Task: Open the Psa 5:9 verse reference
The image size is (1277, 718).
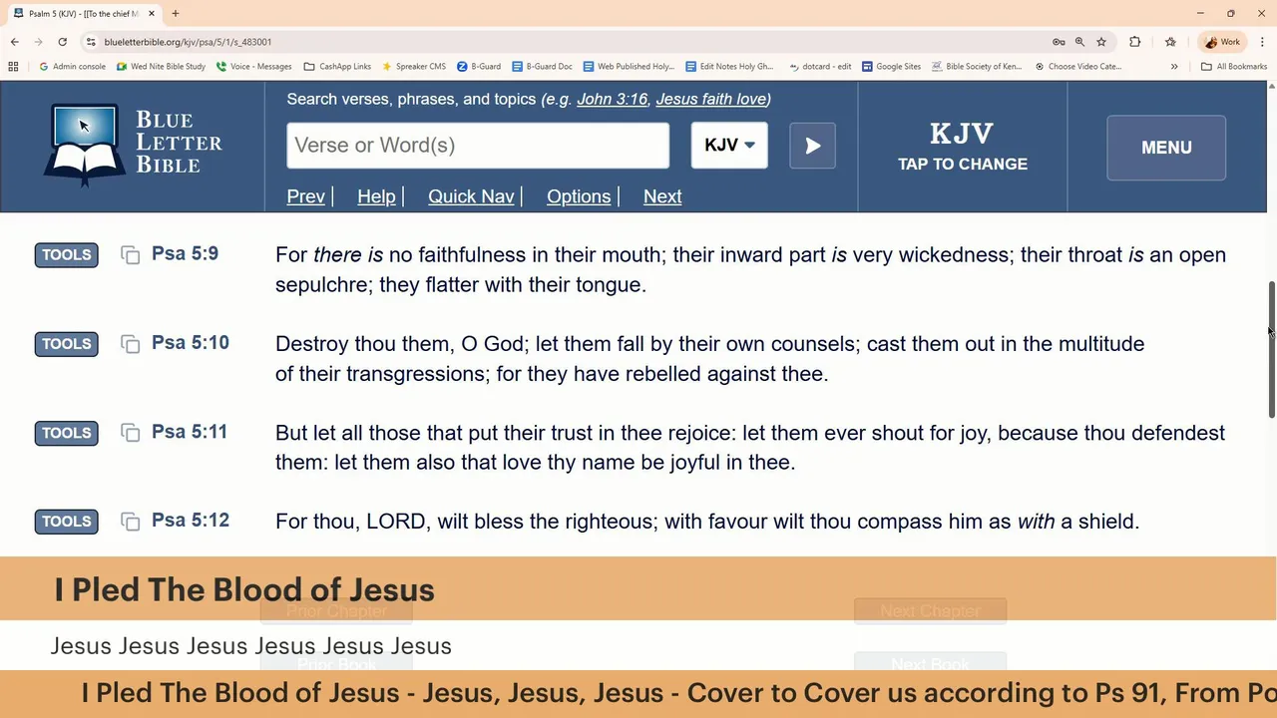Action: click(185, 254)
